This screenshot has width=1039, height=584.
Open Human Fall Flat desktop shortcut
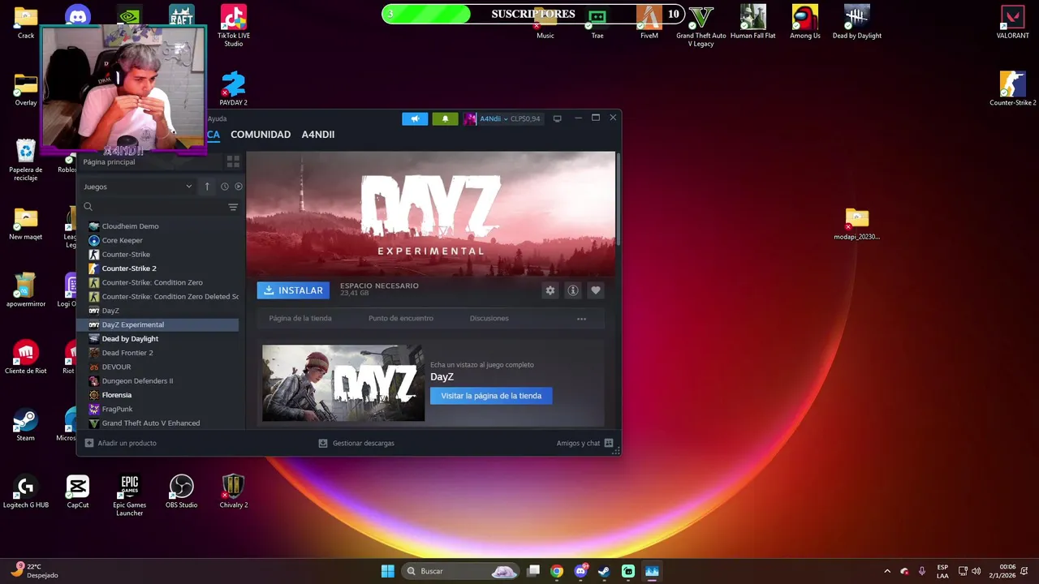[x=753, y=22]
